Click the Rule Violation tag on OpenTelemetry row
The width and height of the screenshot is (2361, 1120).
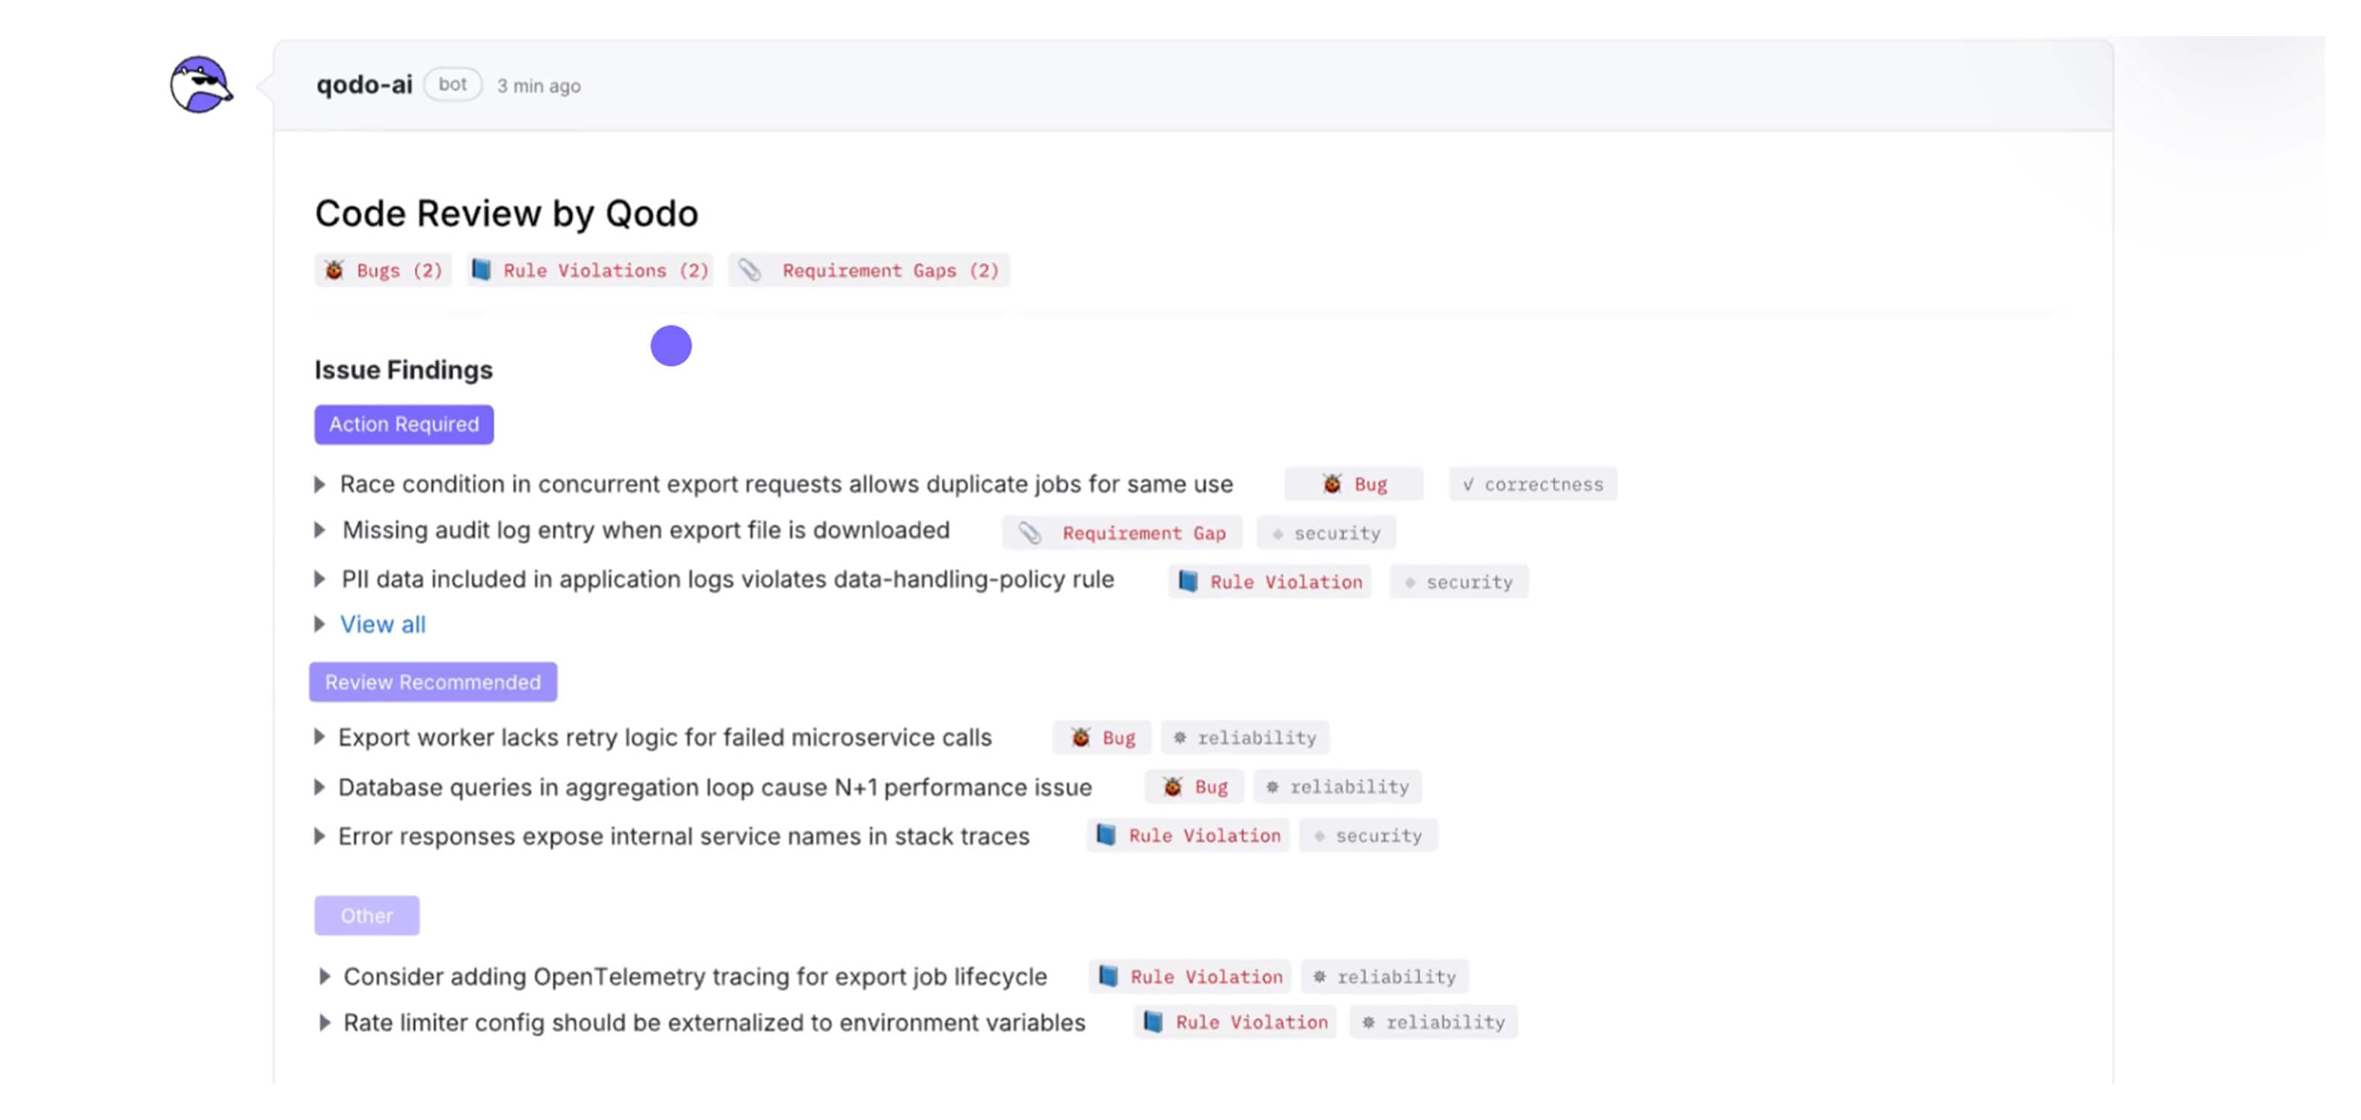pyautogui.click(x=1190, y=977)
